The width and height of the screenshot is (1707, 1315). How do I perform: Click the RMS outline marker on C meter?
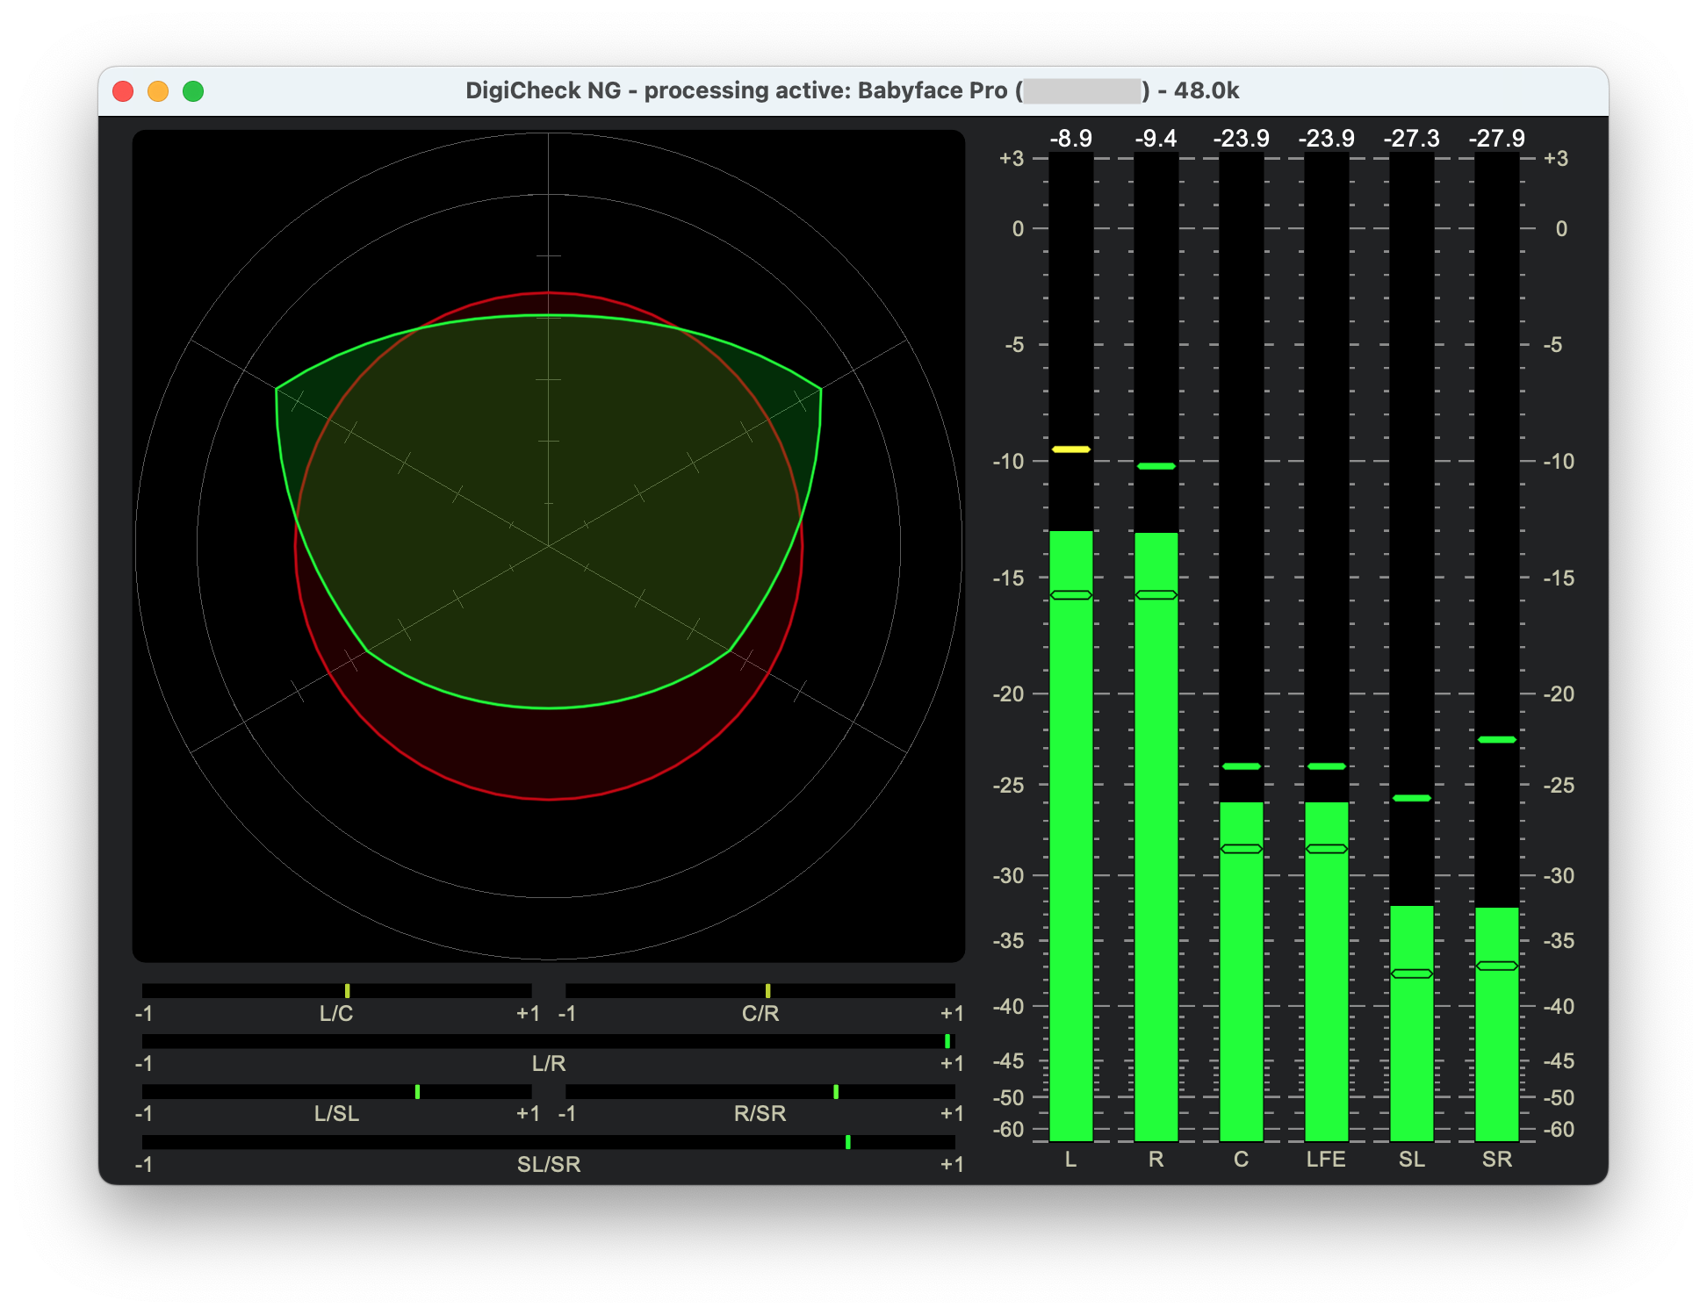click(1241, 849)
